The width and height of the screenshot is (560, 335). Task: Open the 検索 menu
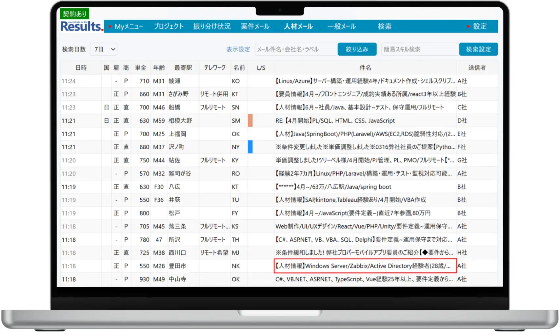[x=384, y=27]
